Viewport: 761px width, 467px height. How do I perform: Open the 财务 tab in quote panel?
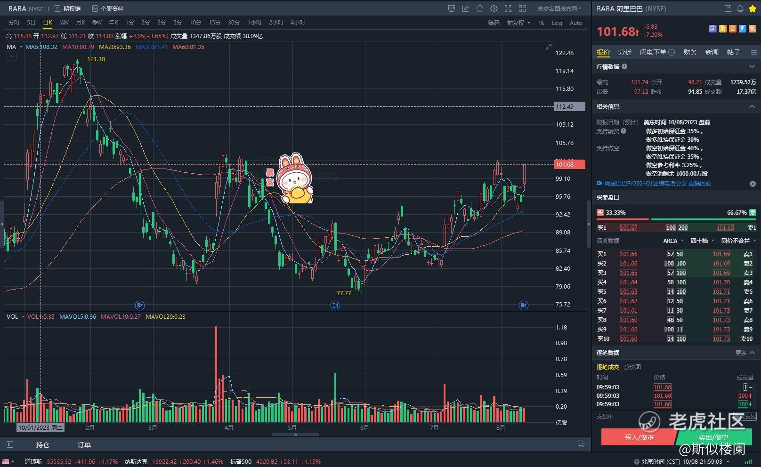(x=690, y=52)
